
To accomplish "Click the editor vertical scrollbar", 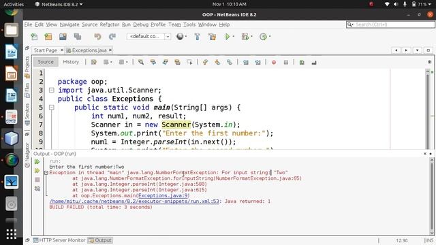I will pyautogui.click(x=428, y=109).
